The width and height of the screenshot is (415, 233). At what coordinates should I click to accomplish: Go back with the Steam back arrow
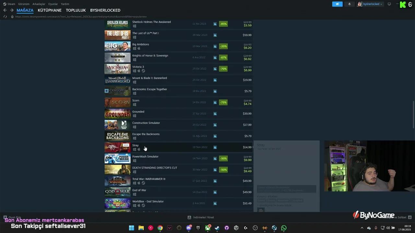click(5, 10)
